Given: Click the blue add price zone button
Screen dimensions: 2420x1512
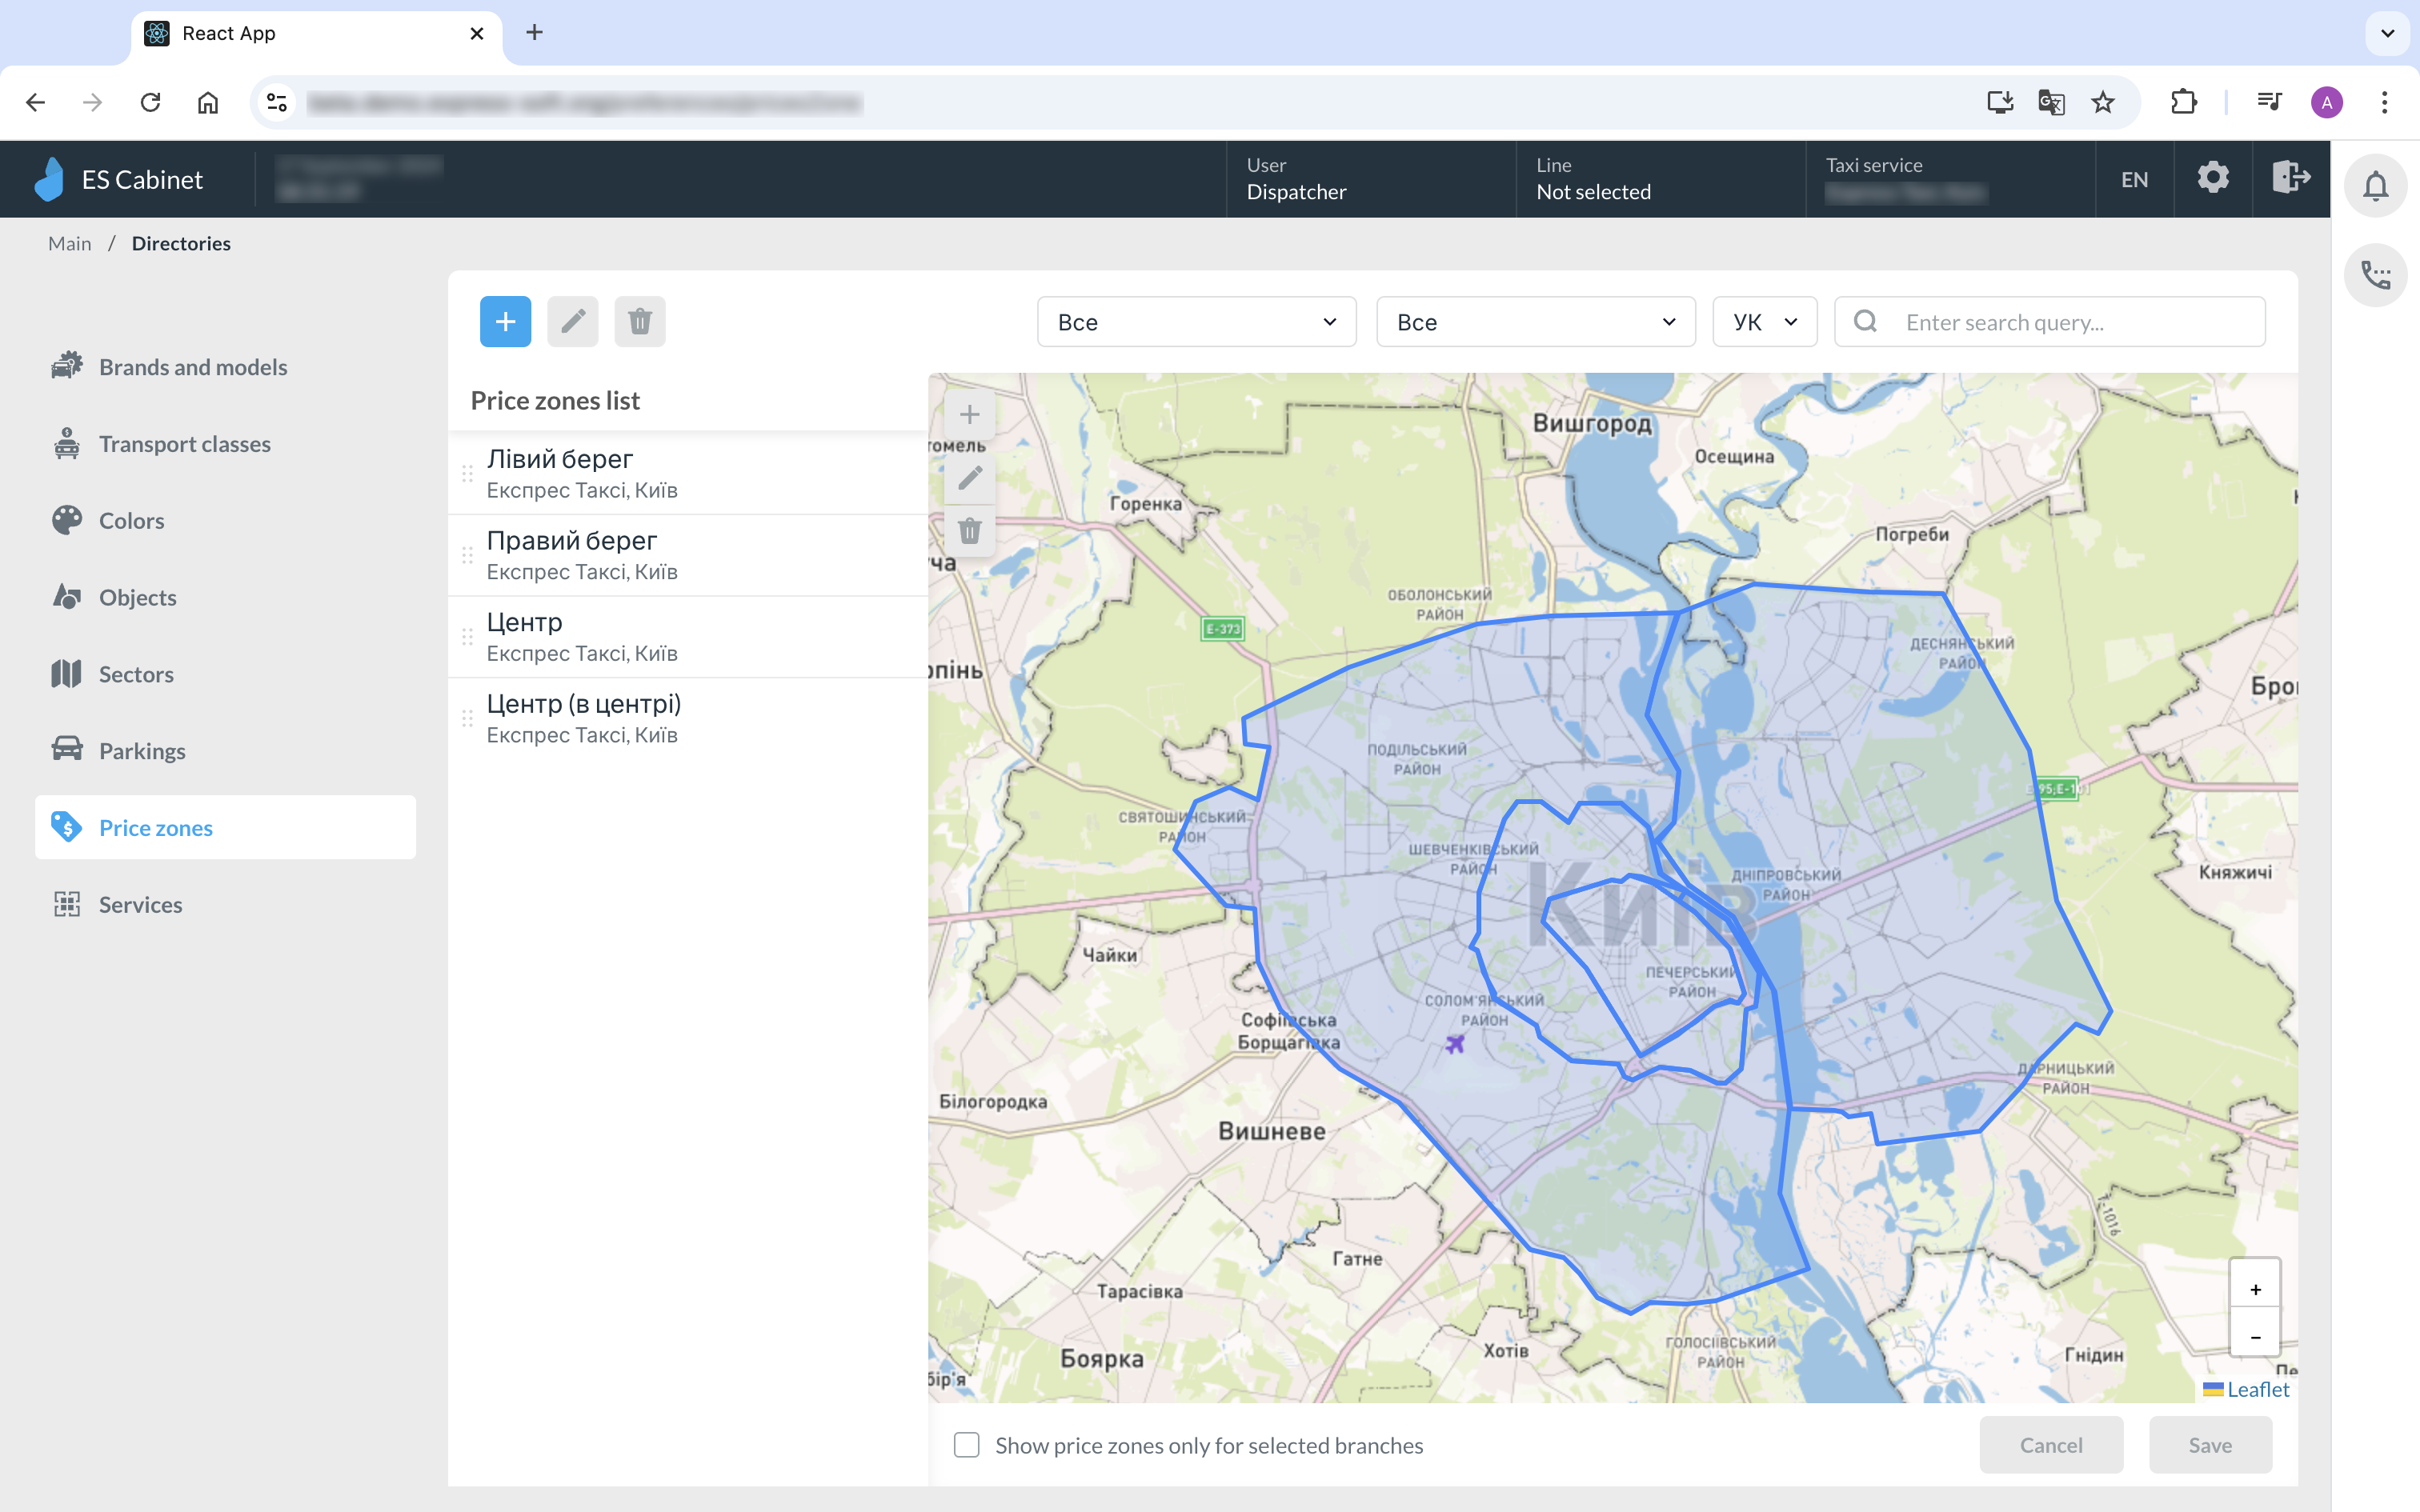Looking at the screenshot, I should click(505, 322).
